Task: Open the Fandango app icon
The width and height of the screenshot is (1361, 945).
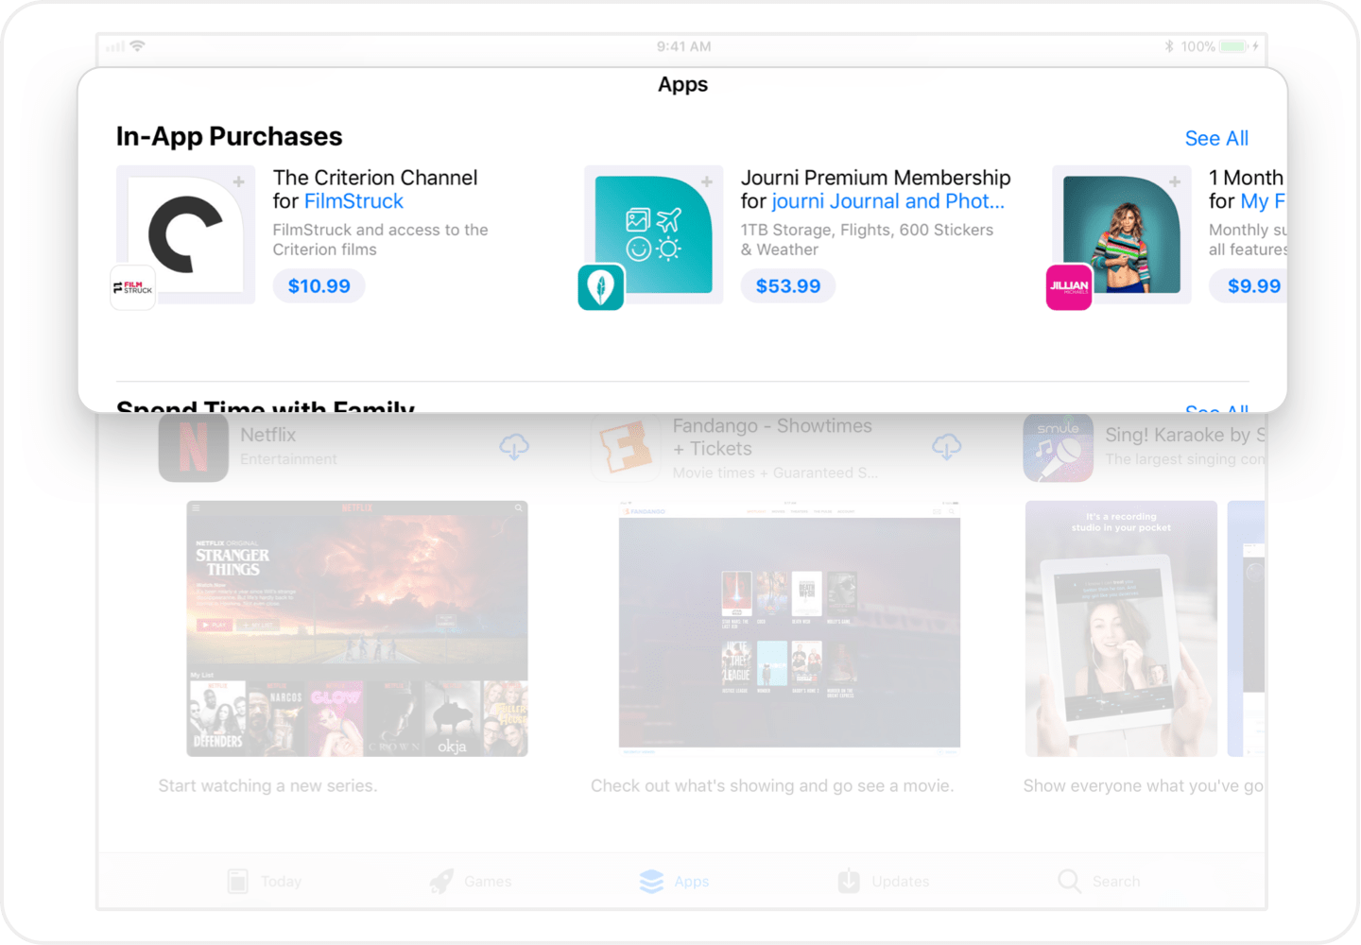Action: pyautogui.click(x=626, y=447)
